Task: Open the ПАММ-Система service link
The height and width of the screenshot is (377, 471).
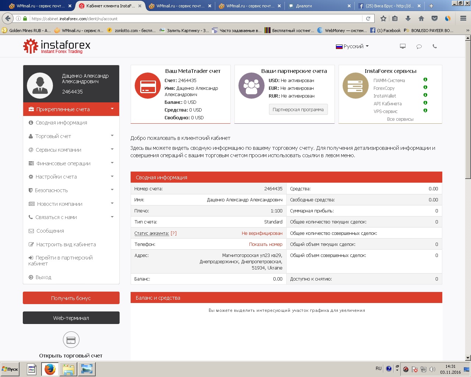Action: click(389, 81)
